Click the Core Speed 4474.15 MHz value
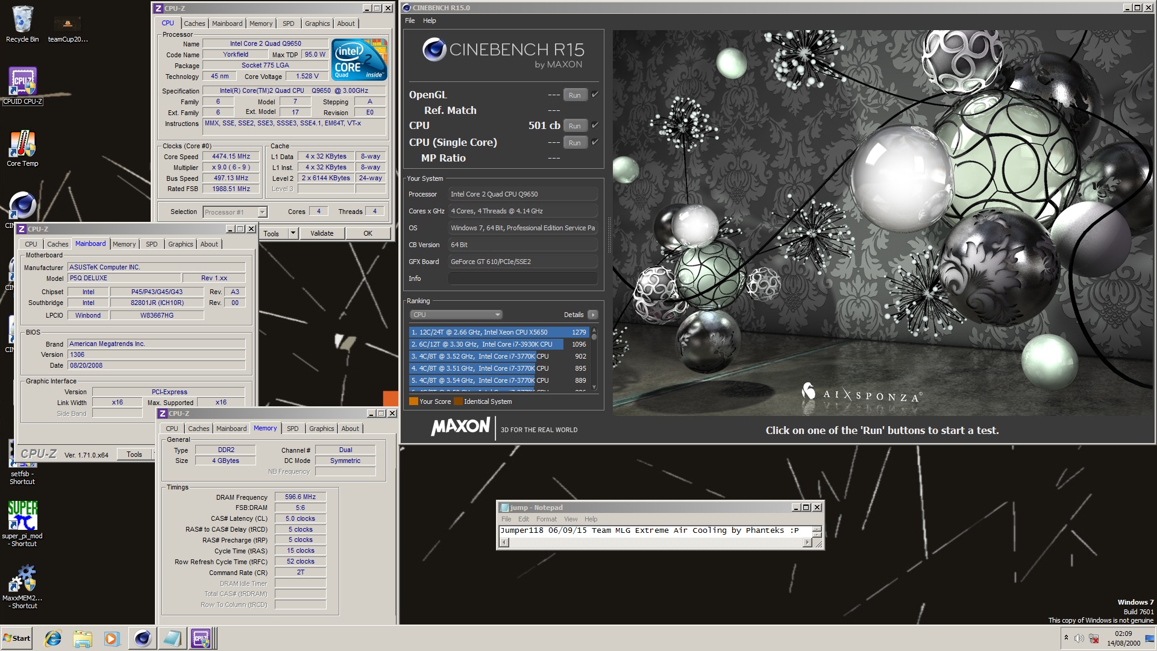This screenshot has width=1157, height=651. point(231,156)
